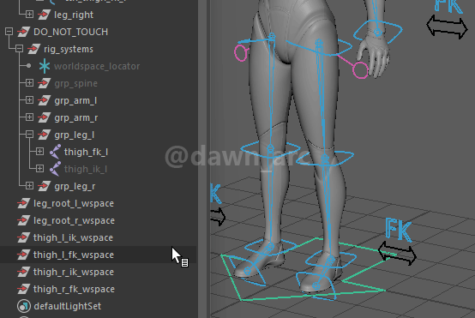Select defaultLightSet in the outliner
Screen dimensions: 475x318
[67, 307]
